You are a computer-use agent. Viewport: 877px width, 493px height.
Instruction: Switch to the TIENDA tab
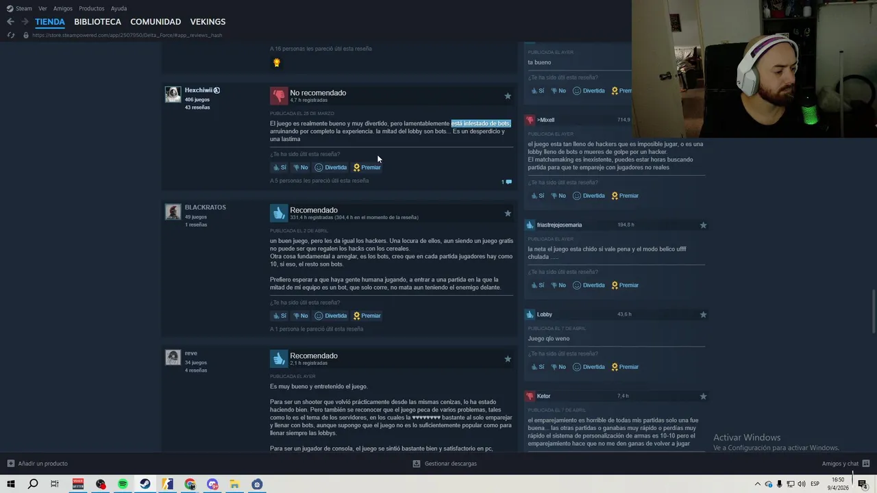50,22
